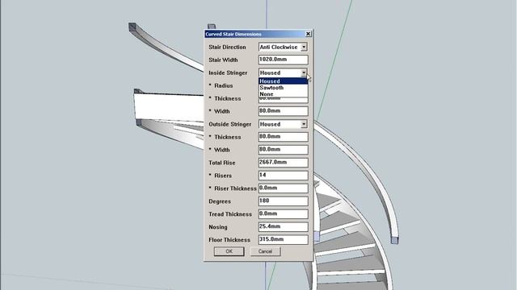This screenshot has width=517, height=290.
Task: Collapse the Inside Stringer dropdown arrow
Action: pyautogui.click(x=304, y=72)
